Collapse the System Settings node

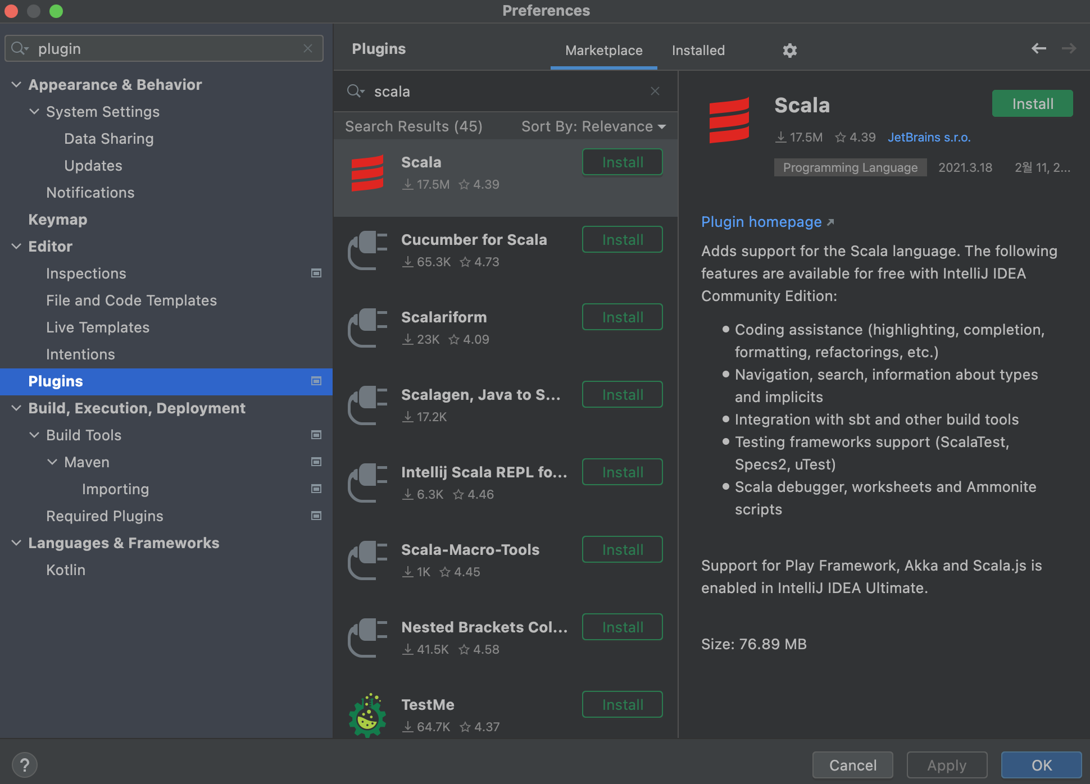(x=34, y=112)
